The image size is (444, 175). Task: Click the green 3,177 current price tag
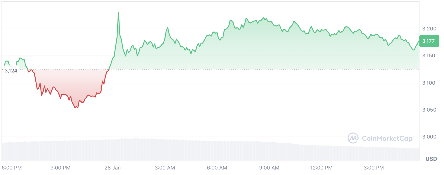429,41
